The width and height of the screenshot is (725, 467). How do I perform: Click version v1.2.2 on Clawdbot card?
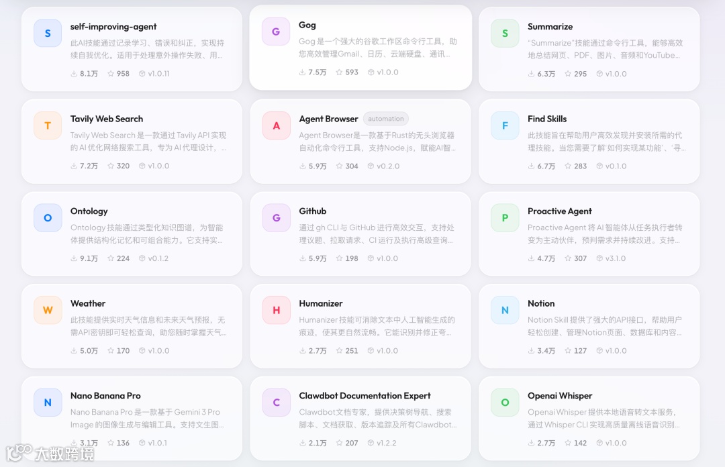[x=387, y=443]
